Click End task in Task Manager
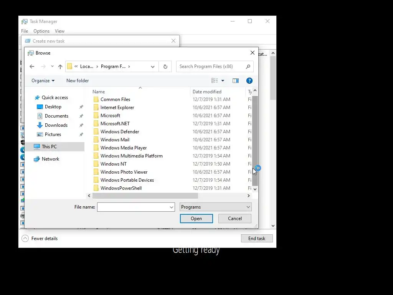The width and height of the screenshot is (393, 295). [257, 238]
